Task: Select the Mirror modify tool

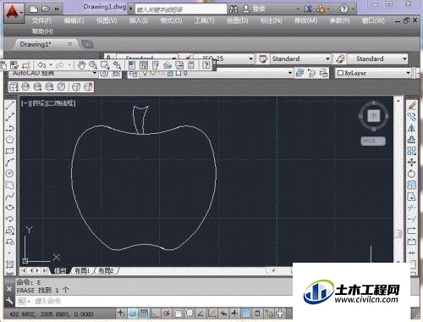Action: pos(412,128)
